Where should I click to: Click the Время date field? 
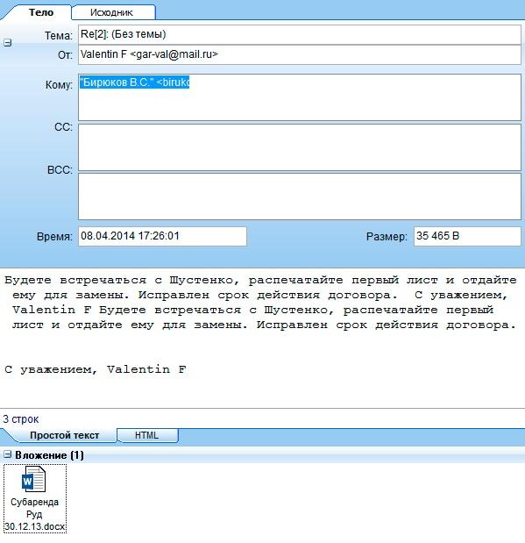[162, 236]
